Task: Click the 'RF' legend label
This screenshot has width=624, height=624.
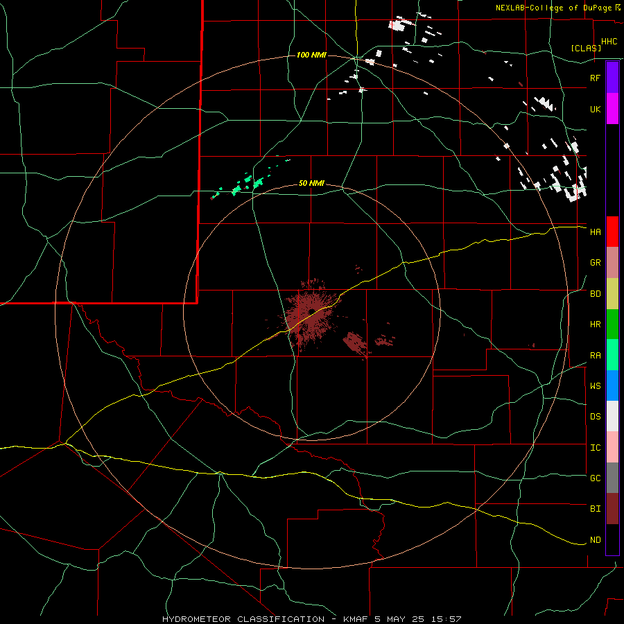Action: coord(595,78)
